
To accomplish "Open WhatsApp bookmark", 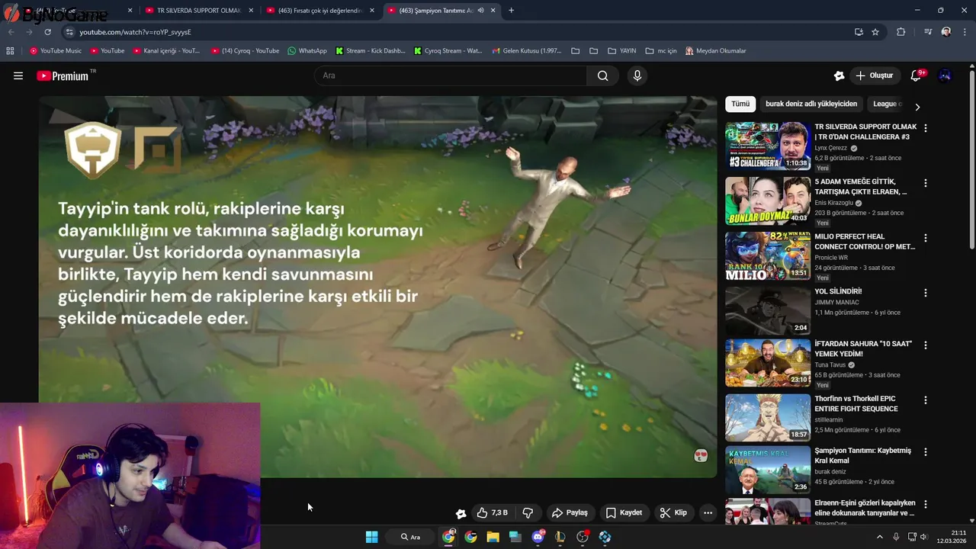I will (307, 51).
